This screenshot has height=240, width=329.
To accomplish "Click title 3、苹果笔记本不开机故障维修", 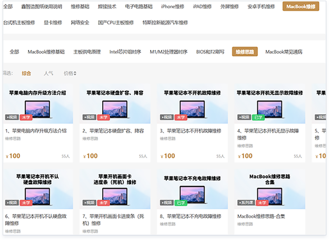I will [191, 131].
